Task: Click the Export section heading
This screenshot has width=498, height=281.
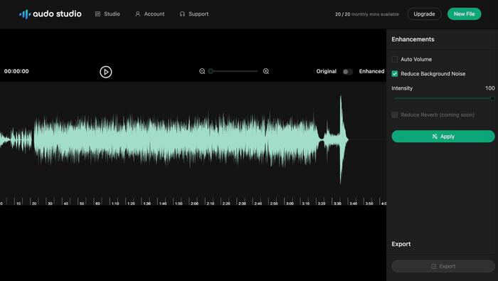Action: 401,244
